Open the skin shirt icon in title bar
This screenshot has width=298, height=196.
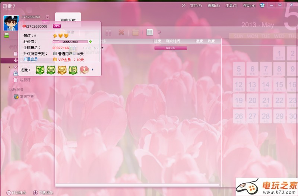[x=262, y=6]
